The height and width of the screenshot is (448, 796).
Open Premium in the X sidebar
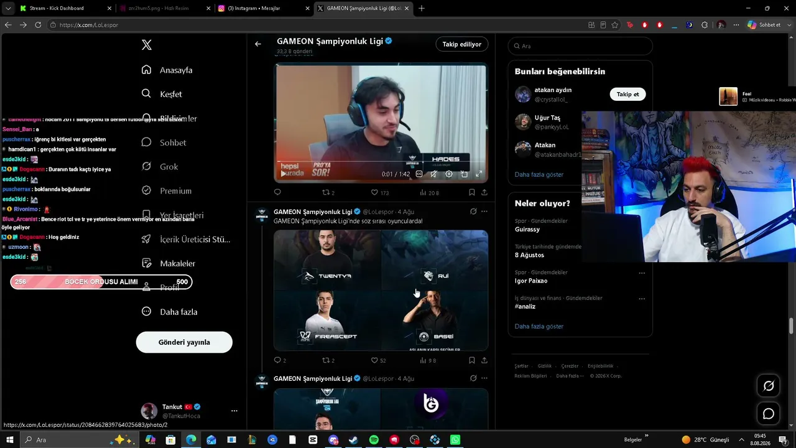click(x=167, y=191)
